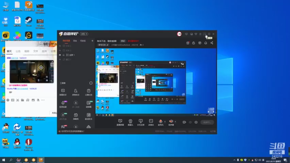Switch to 公告 tab in QQ chat window

pyautogui.click(x=18, y=51)
